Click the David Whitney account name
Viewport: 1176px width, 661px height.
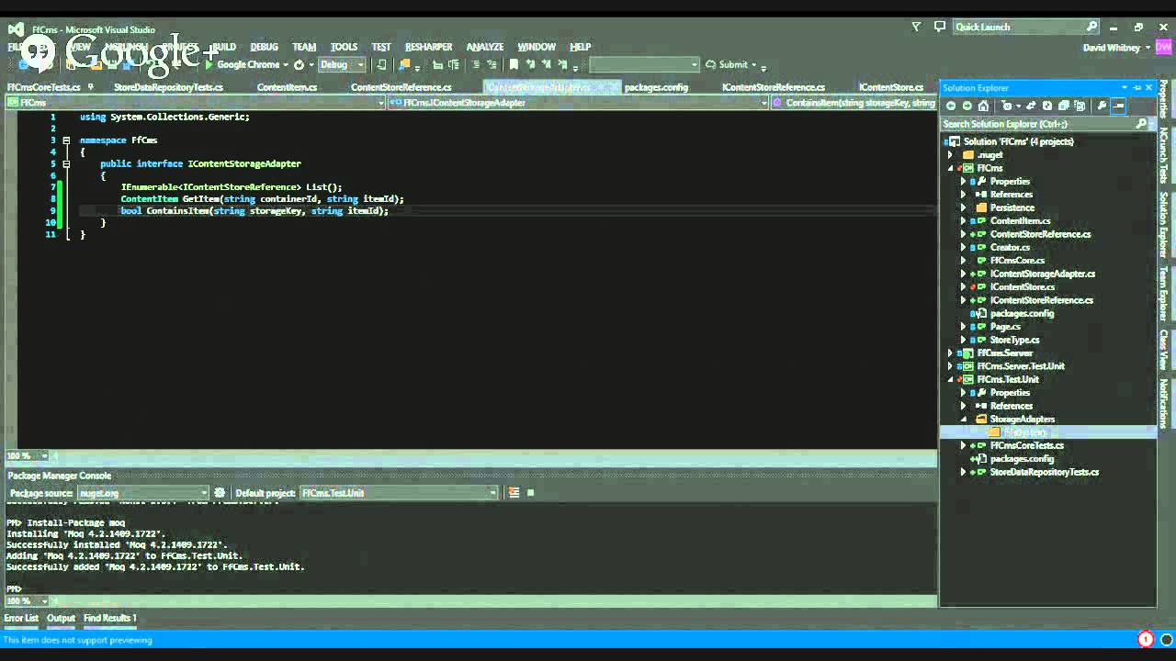coord(1111,47)
